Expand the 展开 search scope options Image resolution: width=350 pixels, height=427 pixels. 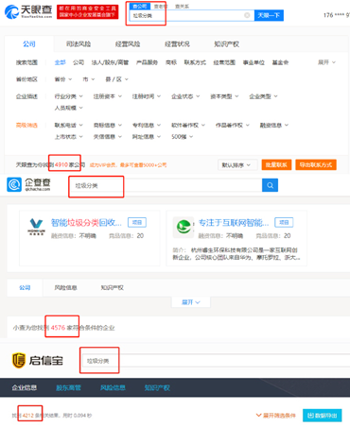(x=326, y=62)
